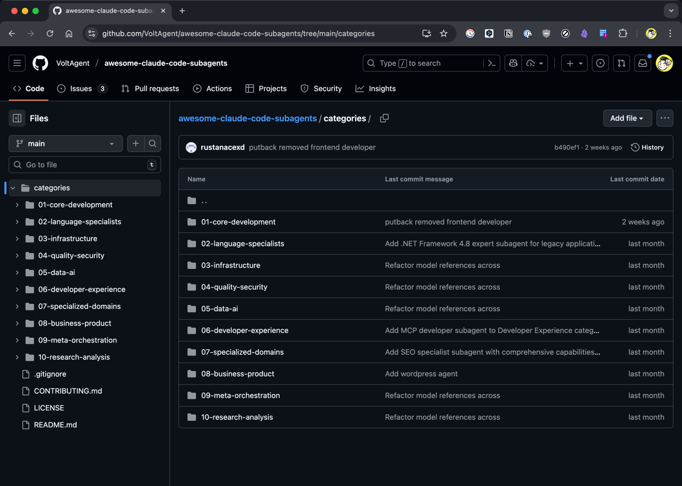Switch to the Insights tab

[376, 88]
